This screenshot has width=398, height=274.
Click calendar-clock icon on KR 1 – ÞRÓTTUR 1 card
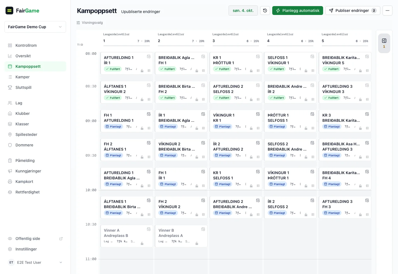(258, 56)
